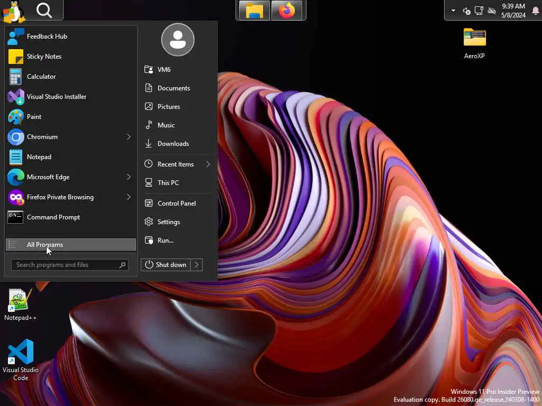This screenshot has width=542, height=406.
Task: Open shut down options arrow
Action: (x=196, y=265)
